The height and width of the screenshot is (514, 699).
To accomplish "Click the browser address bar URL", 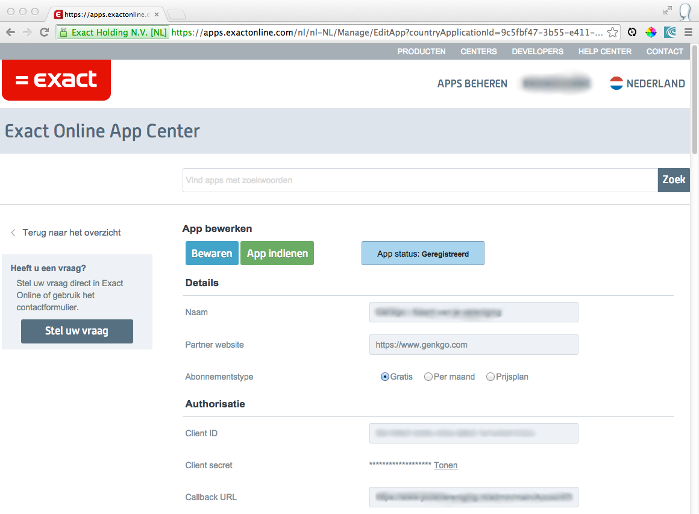I will point(387,32).
